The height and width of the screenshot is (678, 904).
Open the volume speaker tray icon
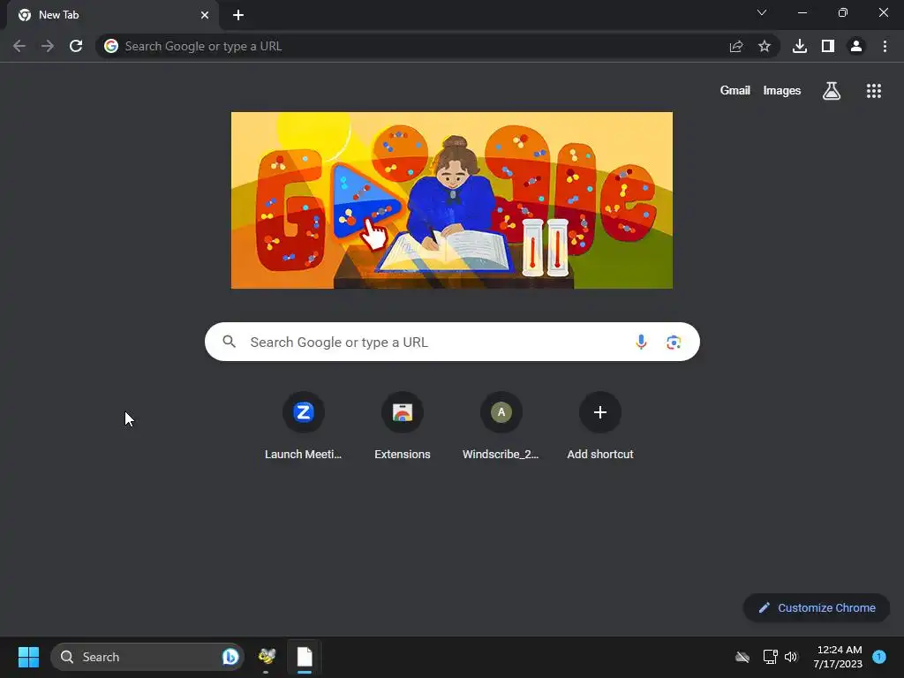pos(791,657)
